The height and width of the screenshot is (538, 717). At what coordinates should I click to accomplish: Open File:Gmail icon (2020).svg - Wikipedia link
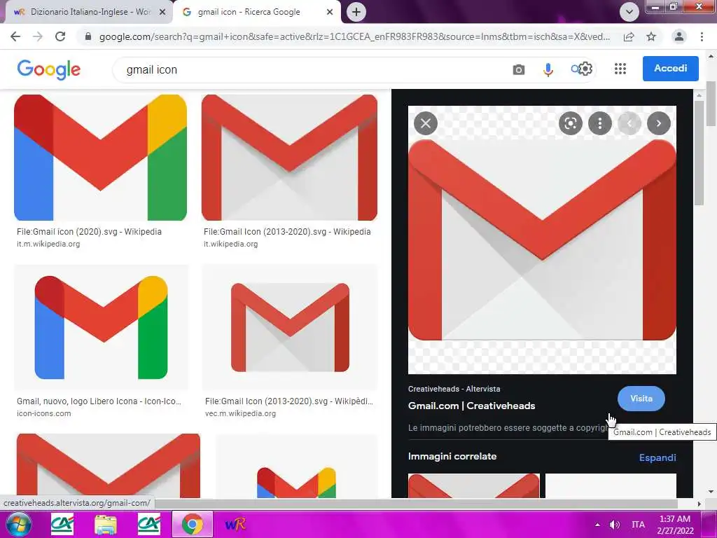click(89, 231)
